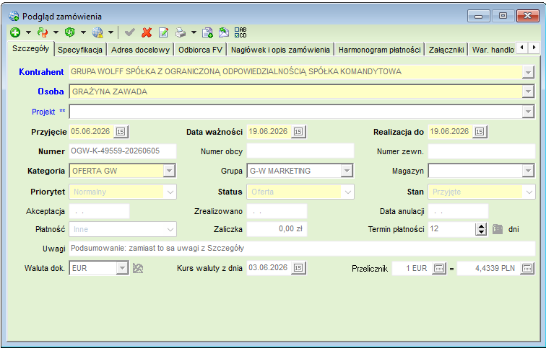Click the calculator icon beside 4,4339 PLN

tap(527, 268)
